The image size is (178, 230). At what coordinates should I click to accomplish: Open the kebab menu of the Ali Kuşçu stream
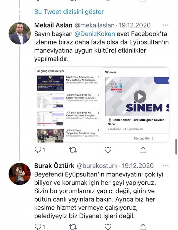[98, 77]
